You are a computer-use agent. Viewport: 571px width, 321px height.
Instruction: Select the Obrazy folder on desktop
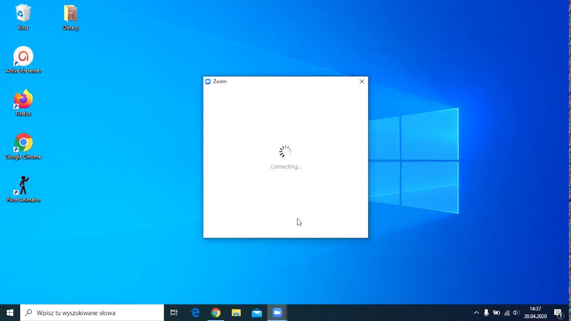pyautogui.click(x=70, y=17)
